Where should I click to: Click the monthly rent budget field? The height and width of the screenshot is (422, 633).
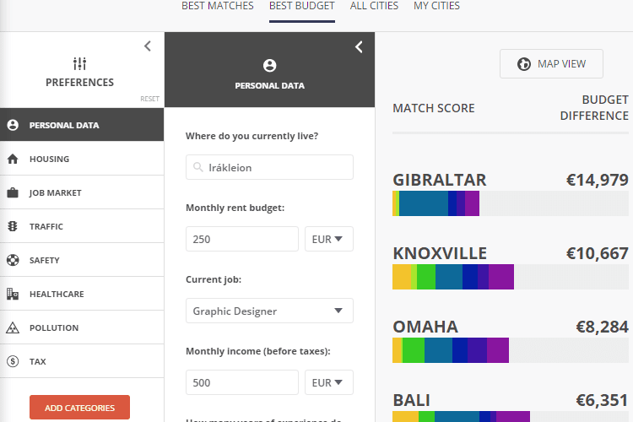coord(242,239)
